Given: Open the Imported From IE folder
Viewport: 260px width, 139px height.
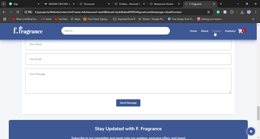Looking at the screenshot, I should [x=124, y=19].
